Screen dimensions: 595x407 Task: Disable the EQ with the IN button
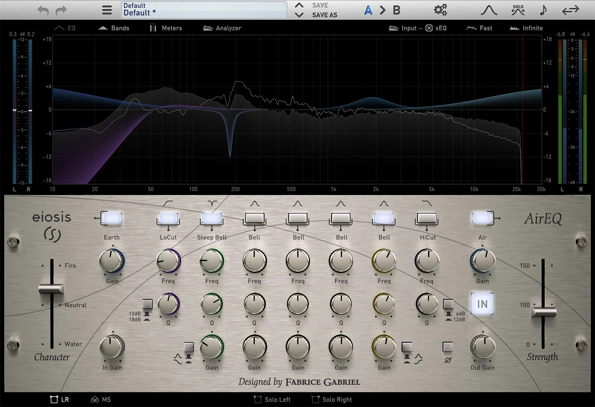coord(482,304)
